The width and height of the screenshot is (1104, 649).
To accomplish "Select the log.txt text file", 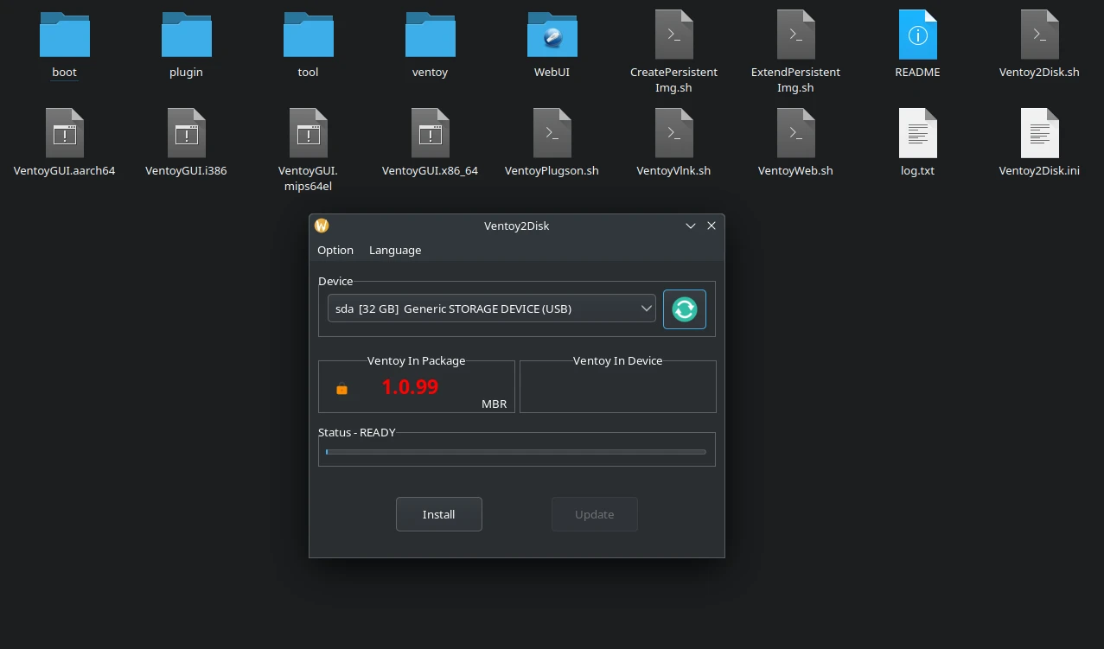I will coord(918,133).
